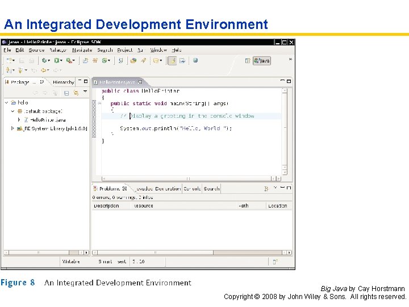Open dropdown beside Back arrow
This screenshot has height=307, width=409.
point(48,70)
